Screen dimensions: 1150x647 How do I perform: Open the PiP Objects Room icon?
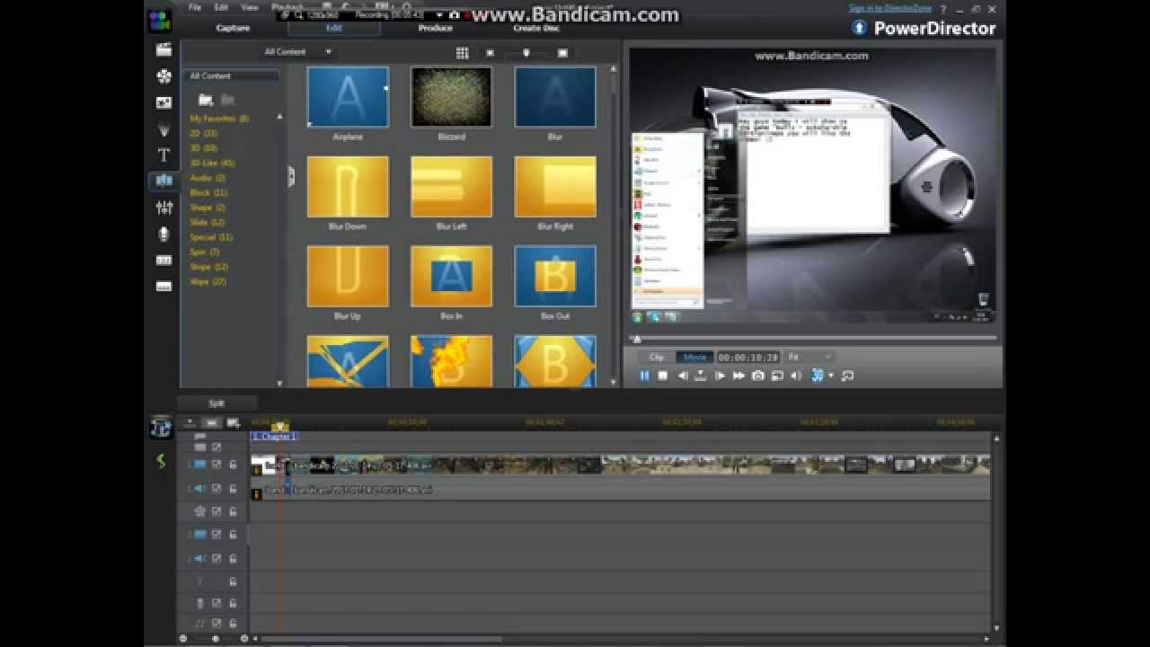[x=164, y=102]
